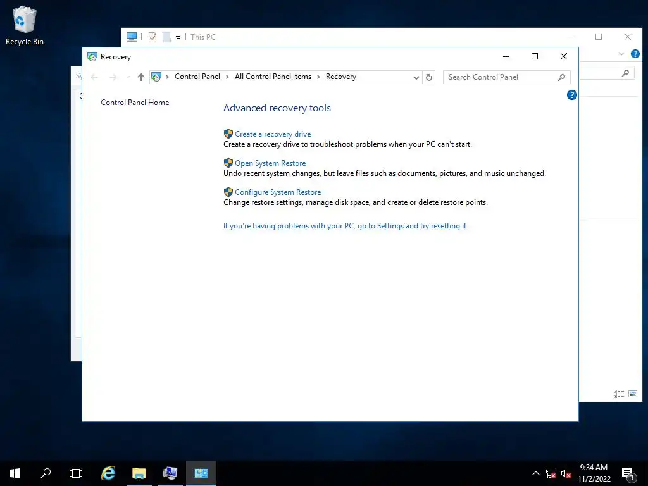This screenshot has height=486, width=648.
Task: Click the Recovery breadcrumb segment
Action: point(340,77)
